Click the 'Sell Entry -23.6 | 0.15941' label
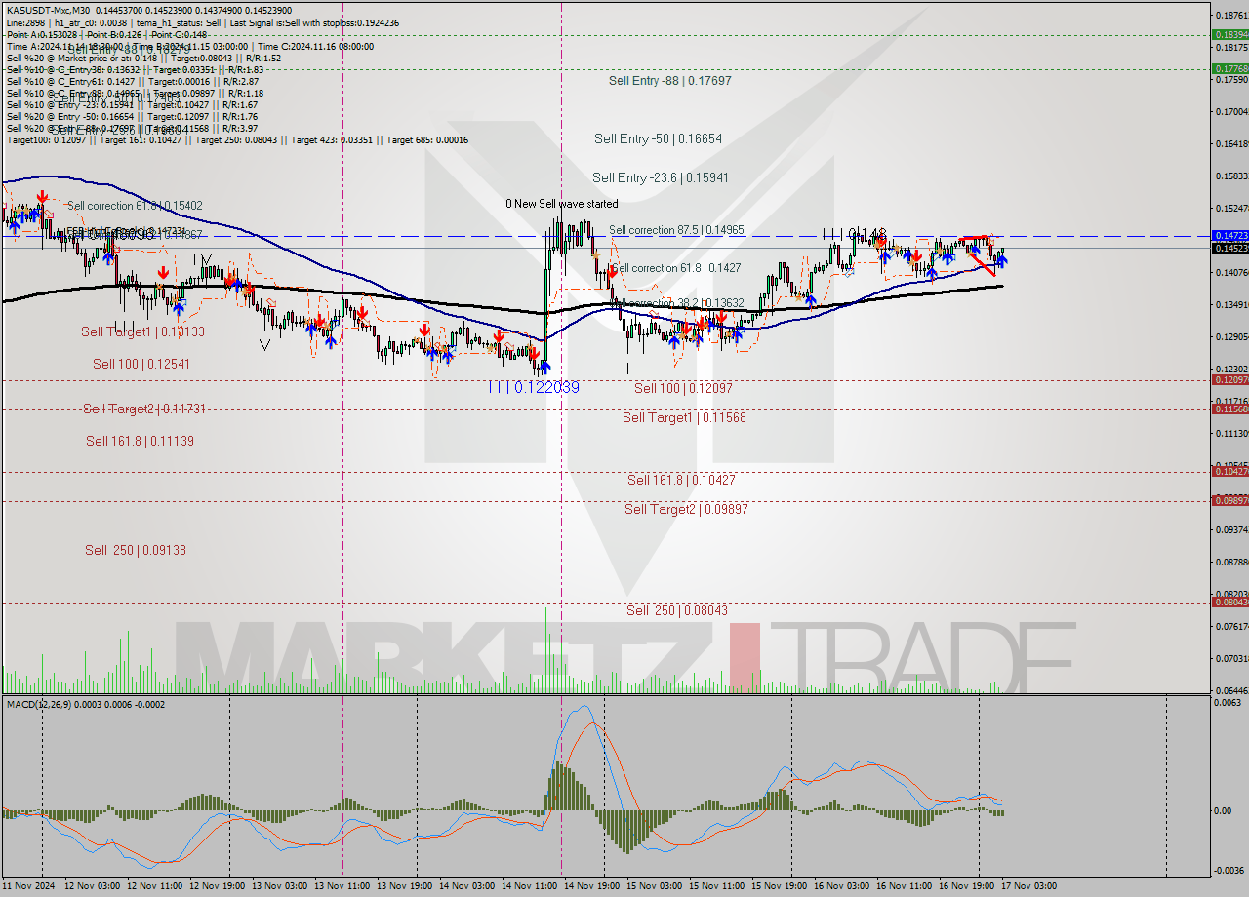The height and width of the screenshot is (897, 1249). (660, 178)
